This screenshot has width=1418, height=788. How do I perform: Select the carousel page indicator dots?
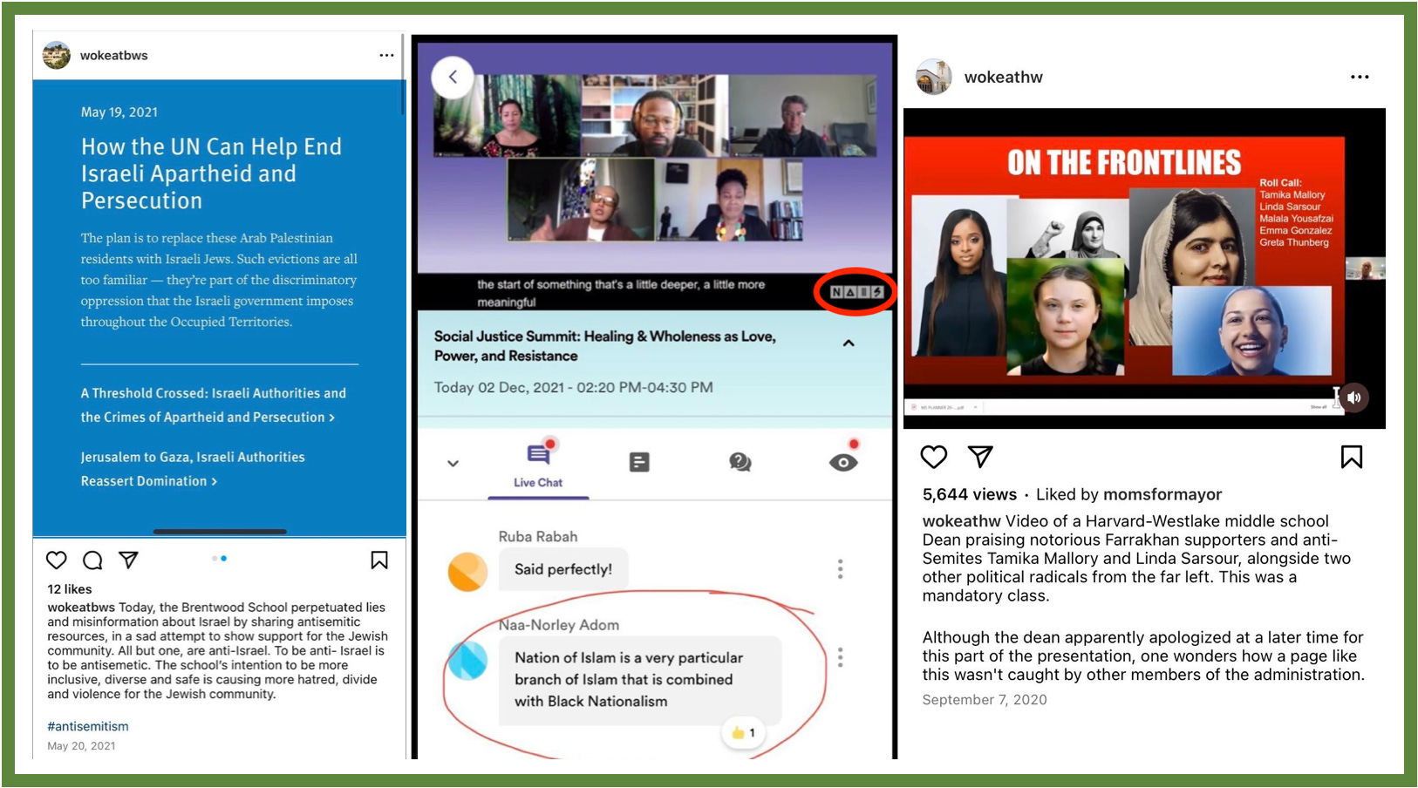(220, 558)
